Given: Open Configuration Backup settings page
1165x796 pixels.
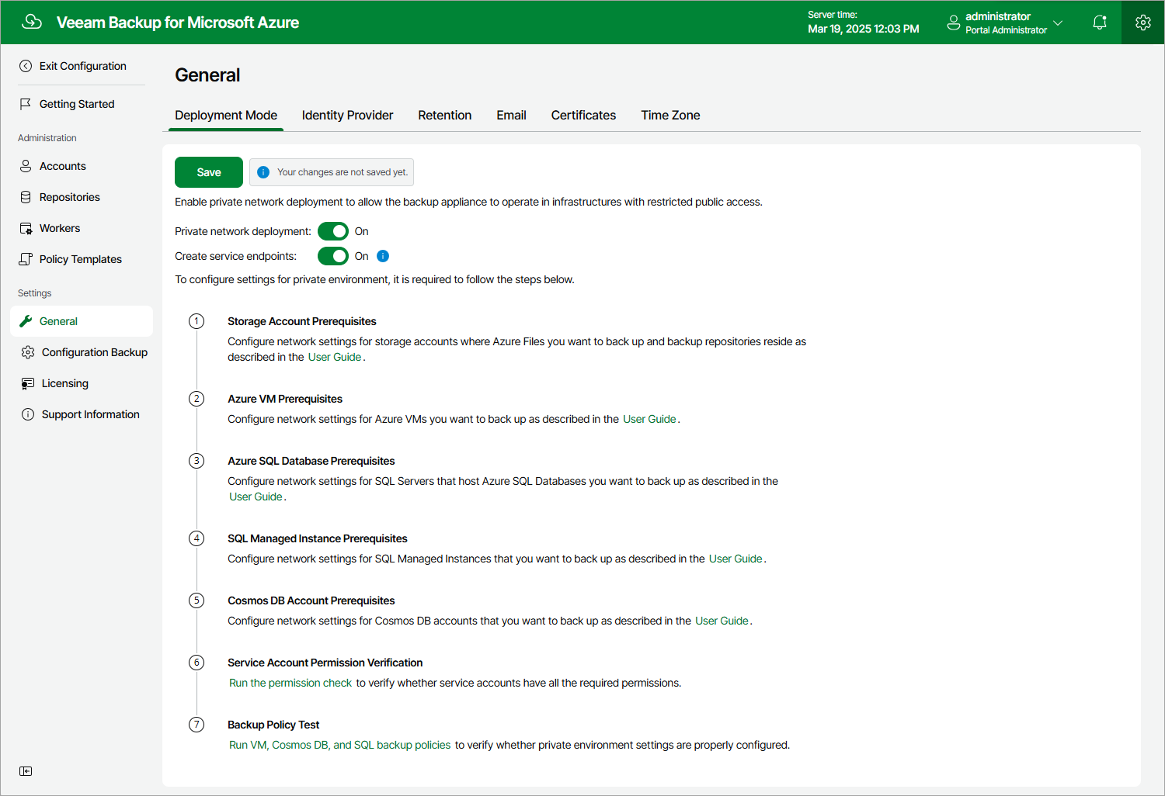Looking at the screenshot, I should point(94,352).
